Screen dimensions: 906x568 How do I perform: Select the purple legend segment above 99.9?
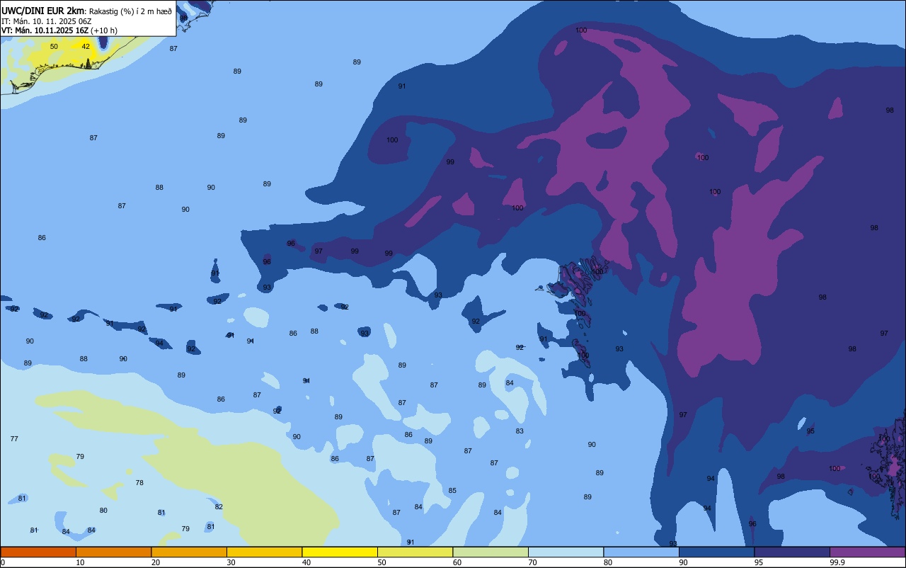pyautogui.click(x=868, y=552)
